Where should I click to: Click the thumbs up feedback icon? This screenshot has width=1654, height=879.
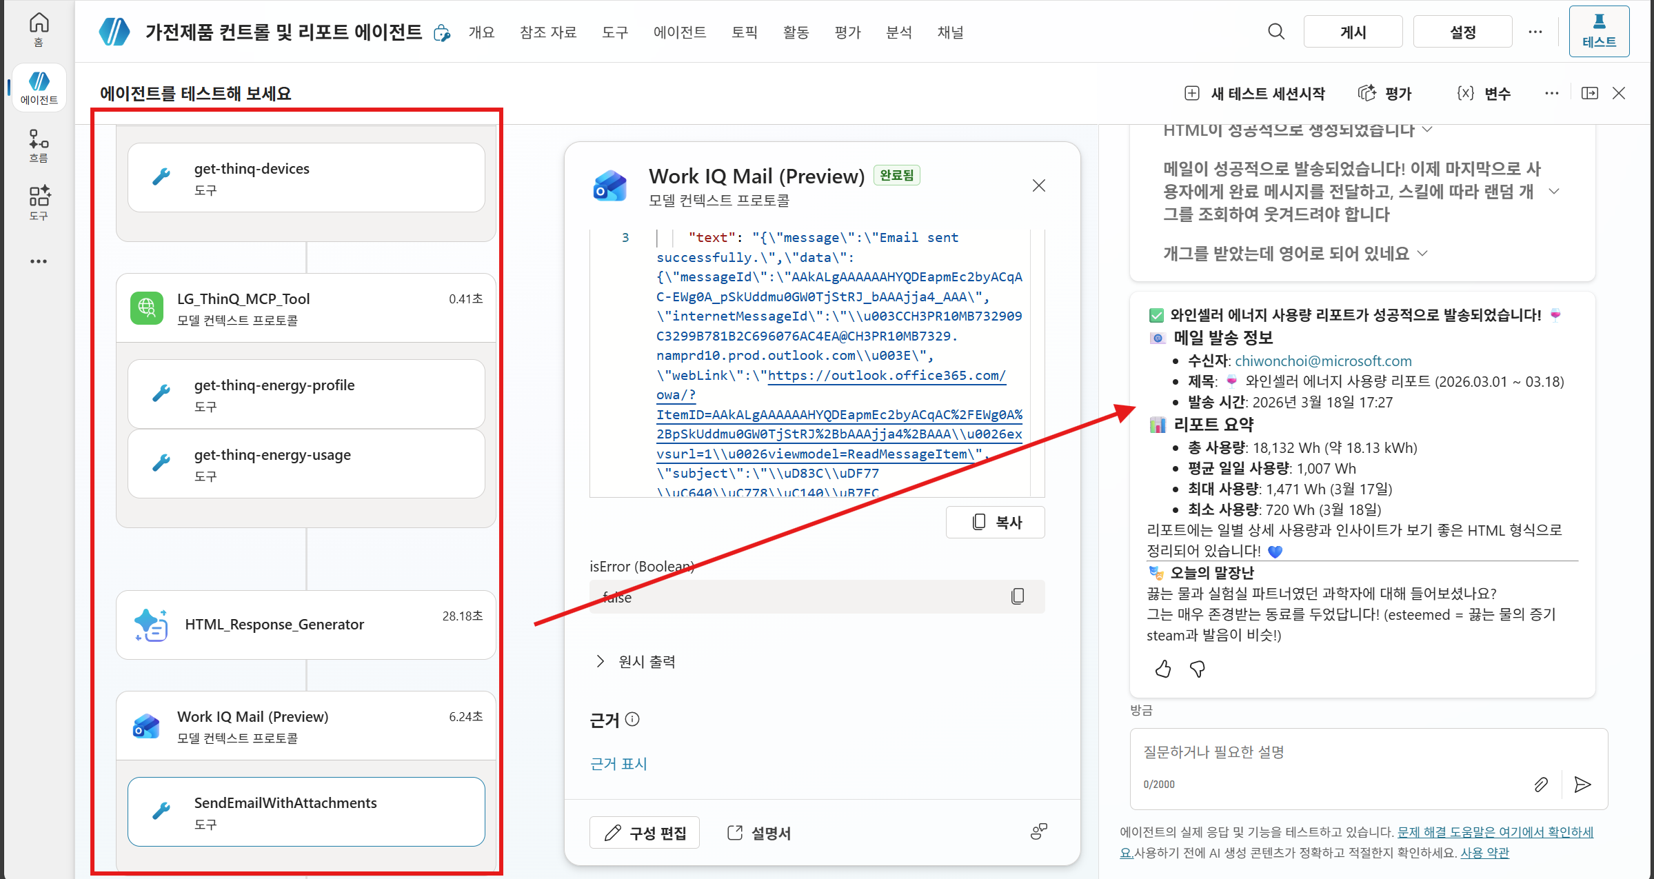(x=1163, y=669)
